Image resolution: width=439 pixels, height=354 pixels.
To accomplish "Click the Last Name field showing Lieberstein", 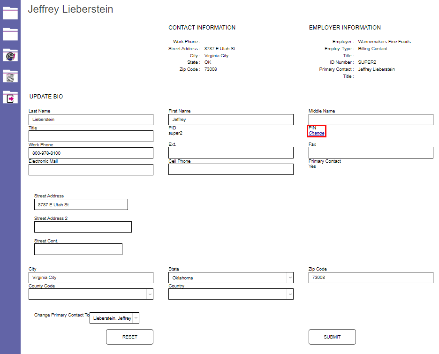I will point(91,120).
